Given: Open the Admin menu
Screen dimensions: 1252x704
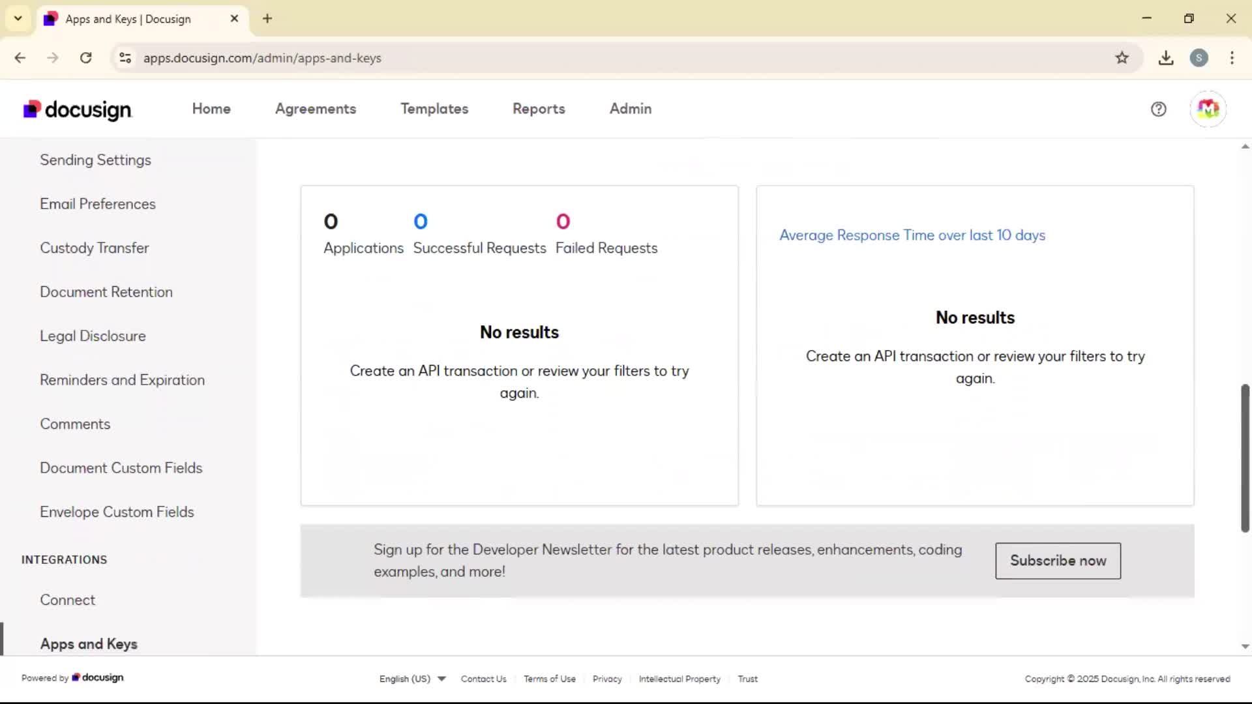Looking at the screenshot, I should [x=631, y=109].
